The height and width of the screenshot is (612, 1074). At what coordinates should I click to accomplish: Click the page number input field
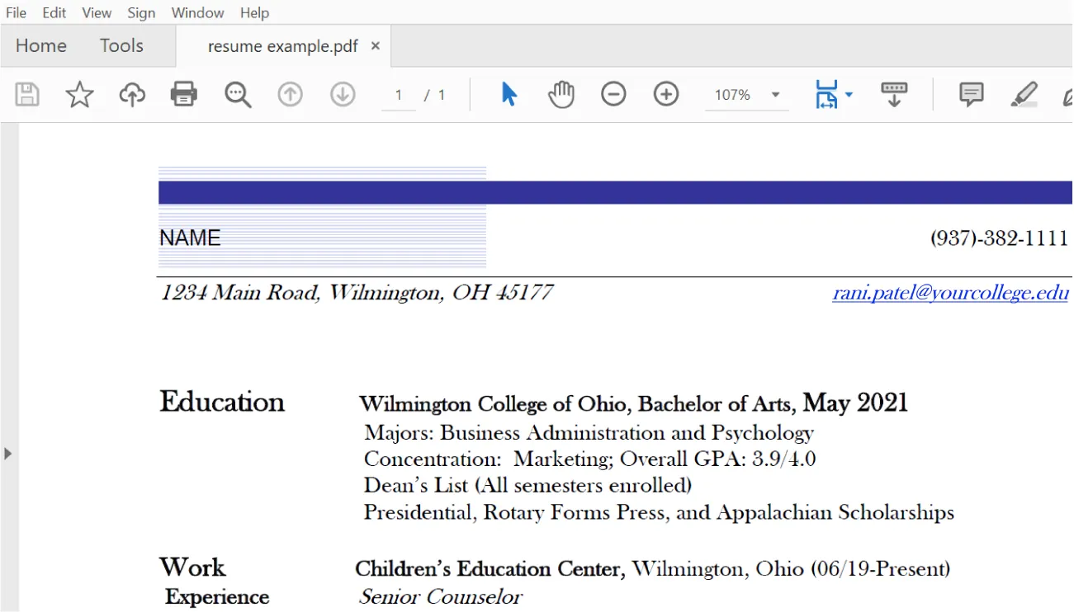[x=399, y=94]
